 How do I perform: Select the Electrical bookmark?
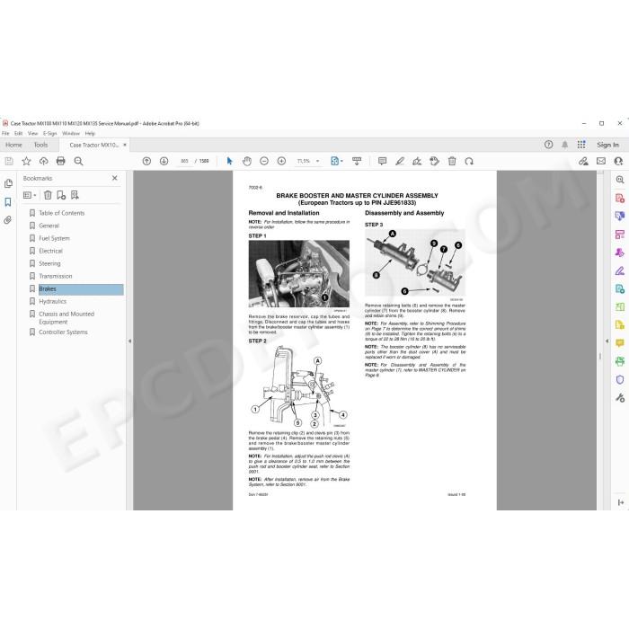50,251
